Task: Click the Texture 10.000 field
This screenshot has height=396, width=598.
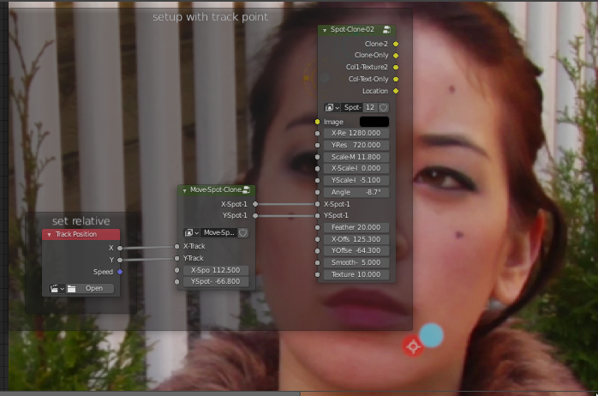Action: [x=356, y=274]
